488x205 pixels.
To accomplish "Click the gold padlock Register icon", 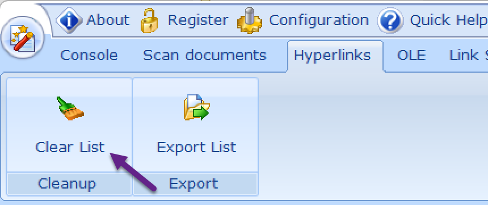I will [x=149, y=20].
